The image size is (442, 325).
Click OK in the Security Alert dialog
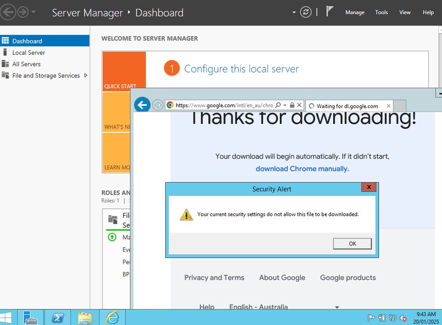pos(352,244)
